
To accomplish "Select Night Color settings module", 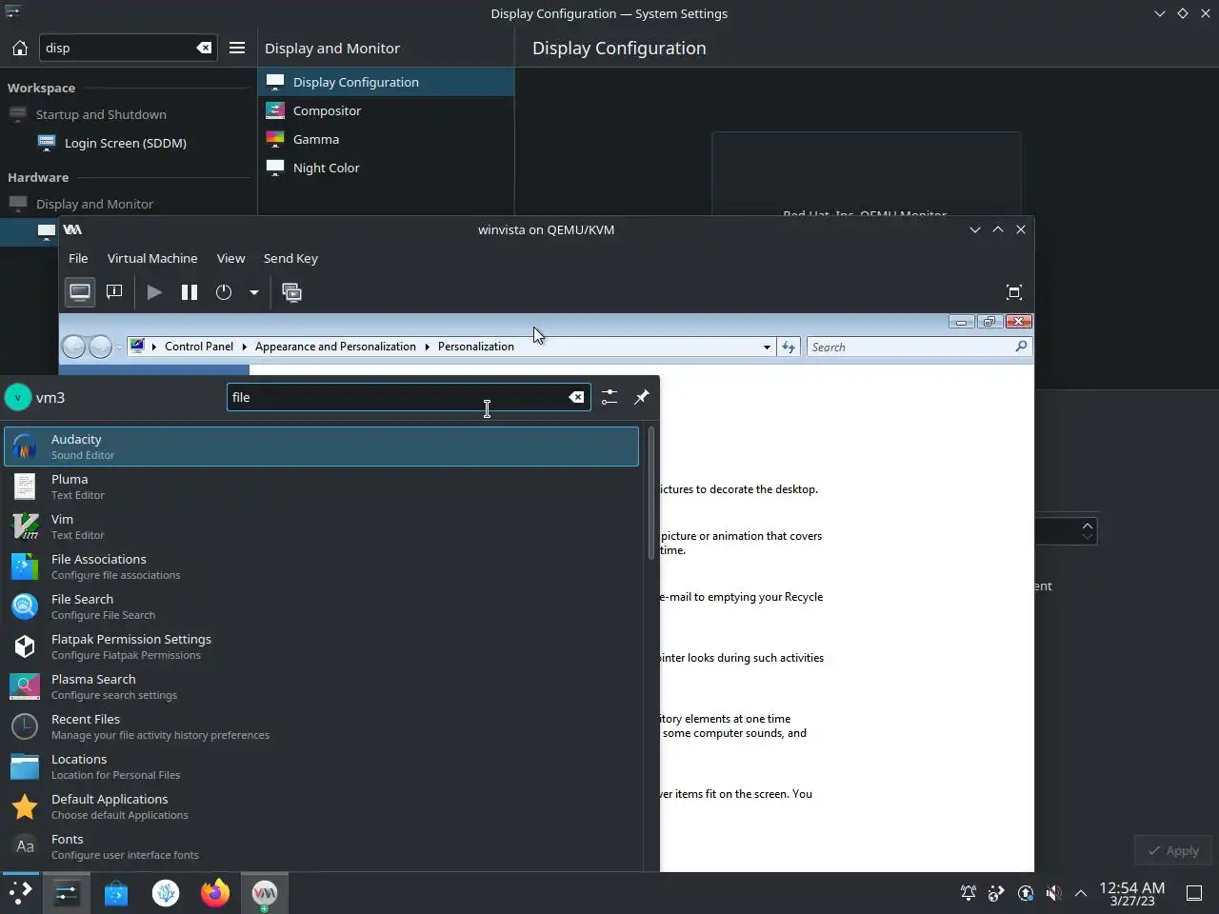I will pyautogui.click(x=386, y=168).
